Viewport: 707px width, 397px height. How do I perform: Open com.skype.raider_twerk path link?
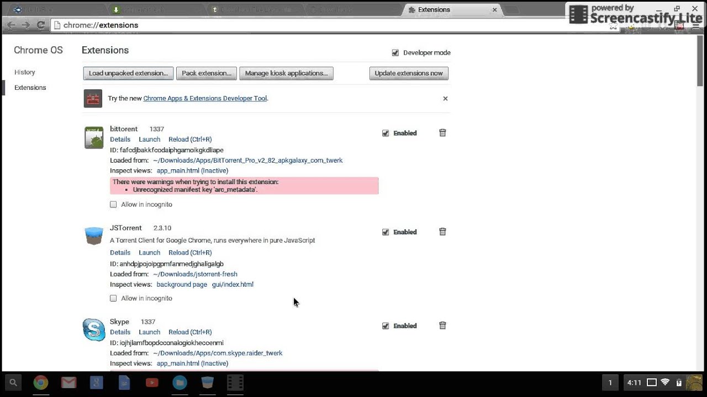point(218,353)
